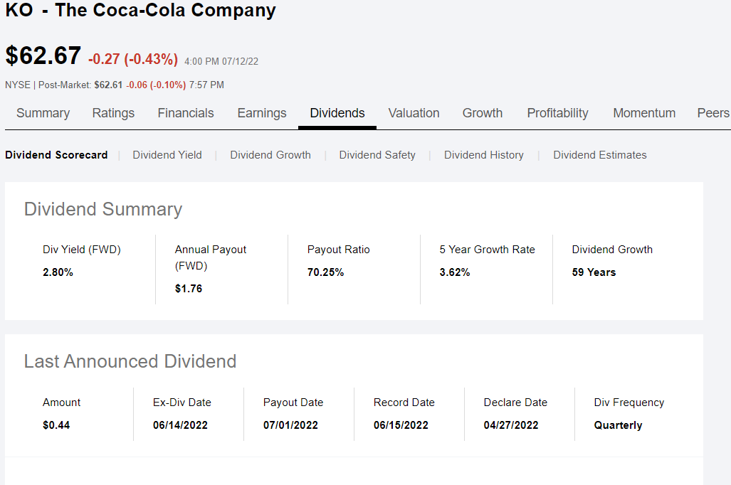Click the Declare Date label
The height and width of the screenshot is (485, 731).
[515, 403]
